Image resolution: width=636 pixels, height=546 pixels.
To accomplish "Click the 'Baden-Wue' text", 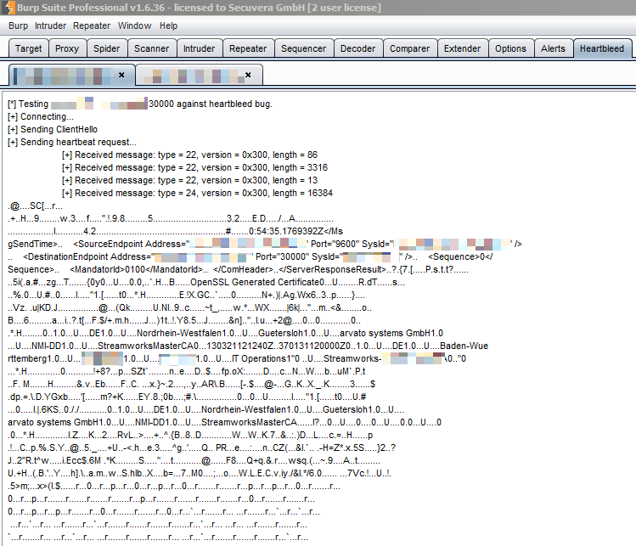I will pyautogui.click(x=464, y=346).
